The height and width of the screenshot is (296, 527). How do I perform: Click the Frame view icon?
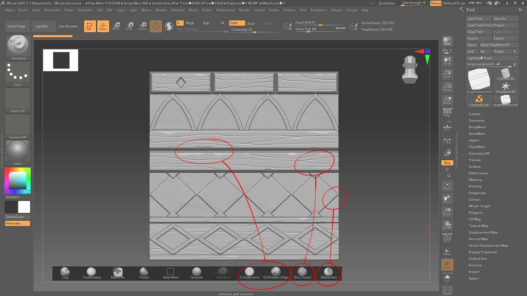447,186
